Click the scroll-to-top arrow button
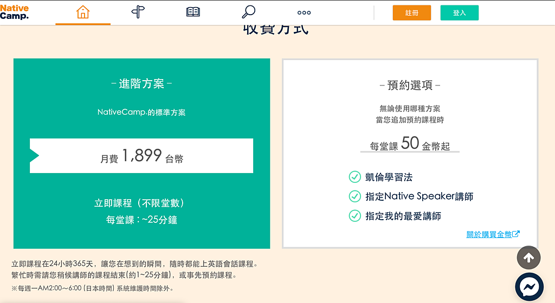 [x=528, y=258]
